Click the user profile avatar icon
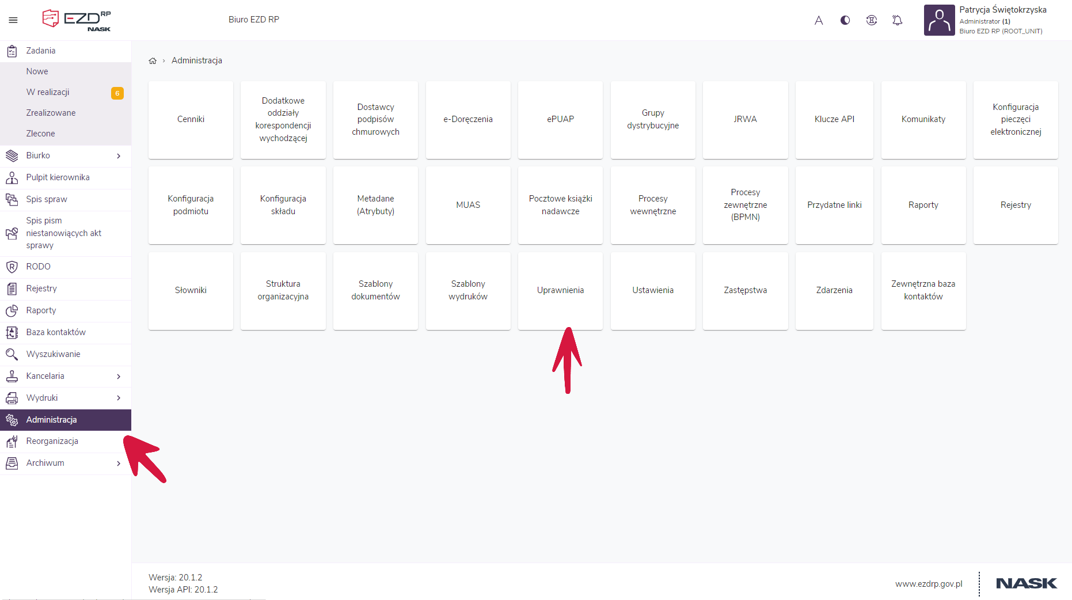The height and width of the screenshot is (600, 1072). pyautogui.click(x=939, y=20)
